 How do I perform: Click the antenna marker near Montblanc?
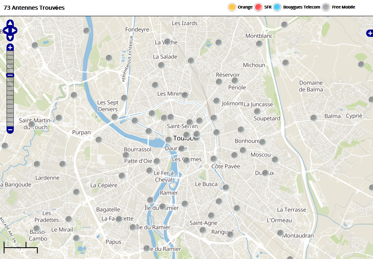pos(259,43)
